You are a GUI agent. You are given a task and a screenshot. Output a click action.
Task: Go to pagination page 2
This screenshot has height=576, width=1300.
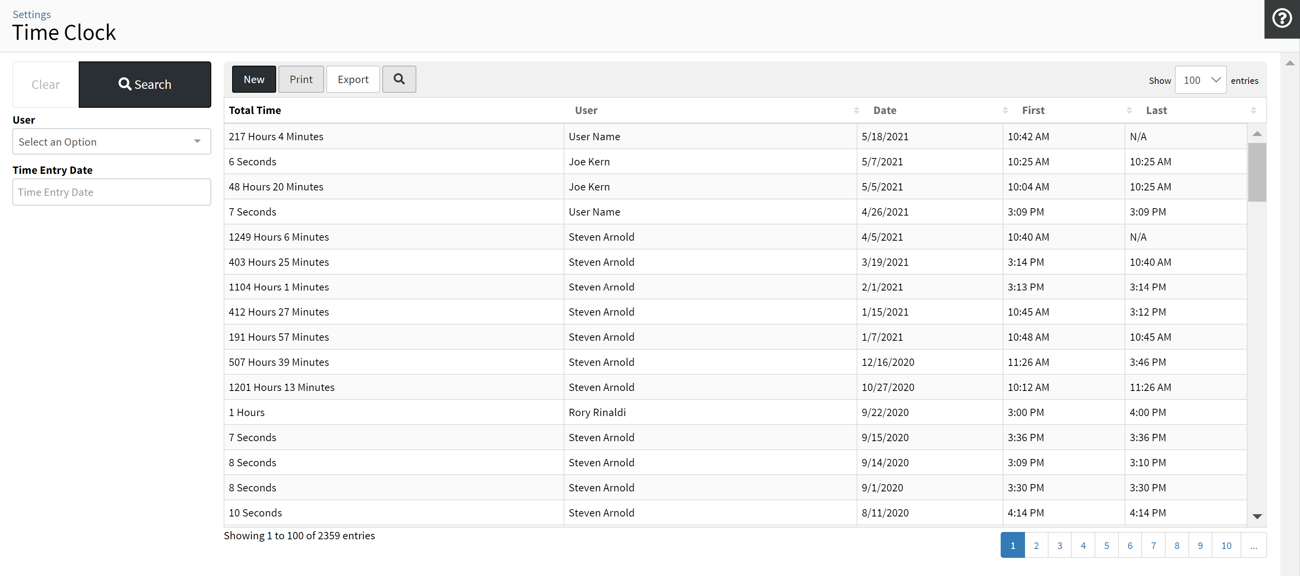pyautogui.click(x=1036, y=545)
